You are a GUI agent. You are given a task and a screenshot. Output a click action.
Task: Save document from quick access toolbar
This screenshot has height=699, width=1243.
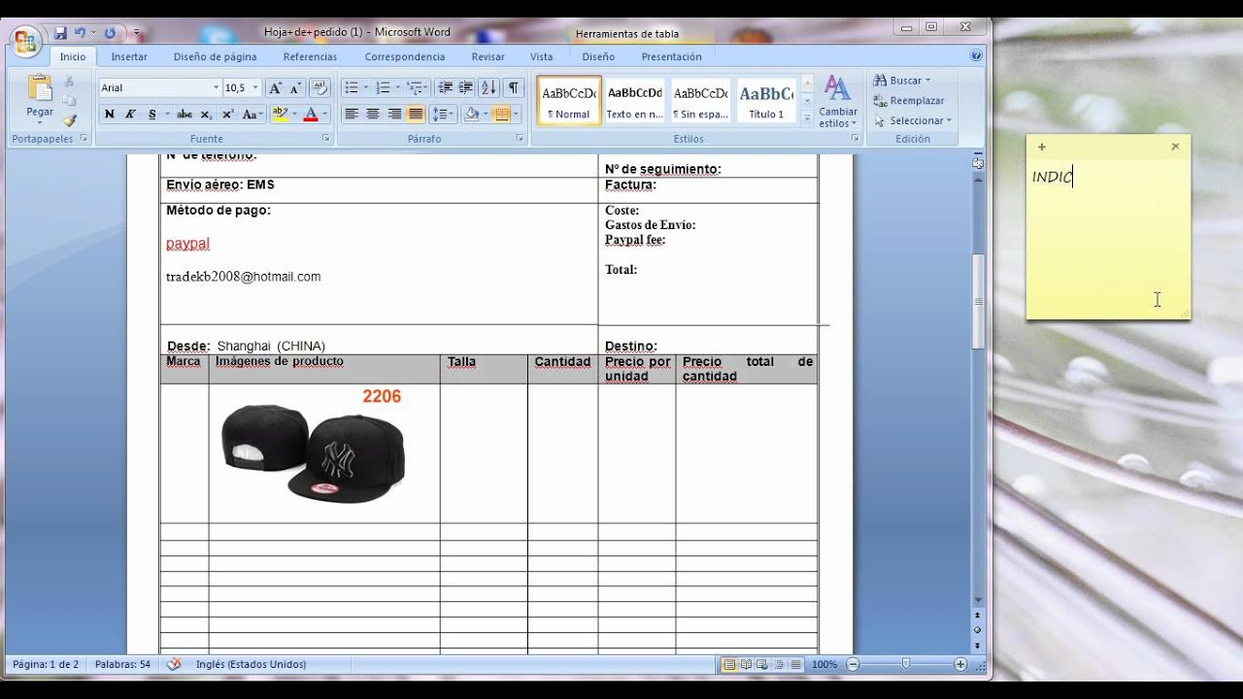60,32
